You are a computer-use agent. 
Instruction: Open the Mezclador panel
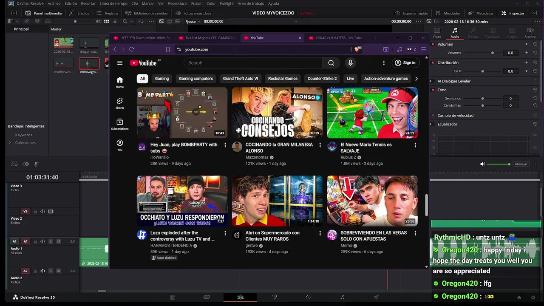tap(448, 13)
